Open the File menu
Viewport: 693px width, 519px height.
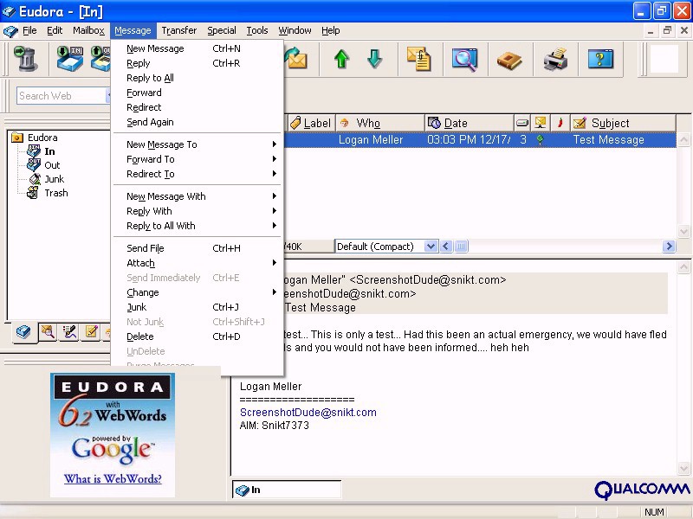tap(29, 30)
